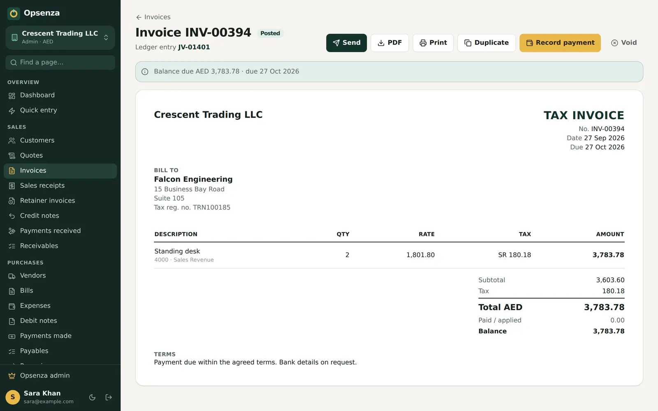
Task: Open the Quotes section
Action: [60, 155]
